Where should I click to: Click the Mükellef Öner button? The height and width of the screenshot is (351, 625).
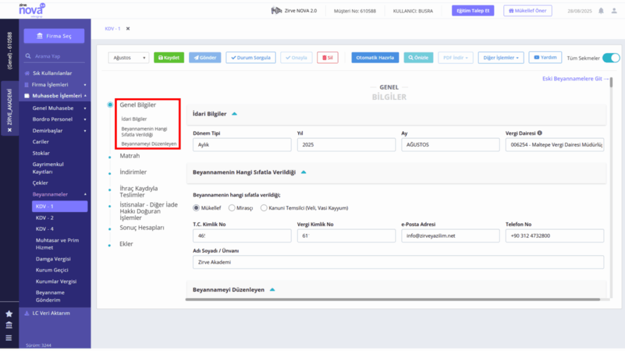pos(528,11)
